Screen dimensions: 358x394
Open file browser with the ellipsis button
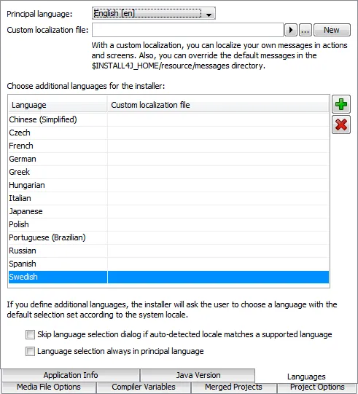(x=306, y=30)
